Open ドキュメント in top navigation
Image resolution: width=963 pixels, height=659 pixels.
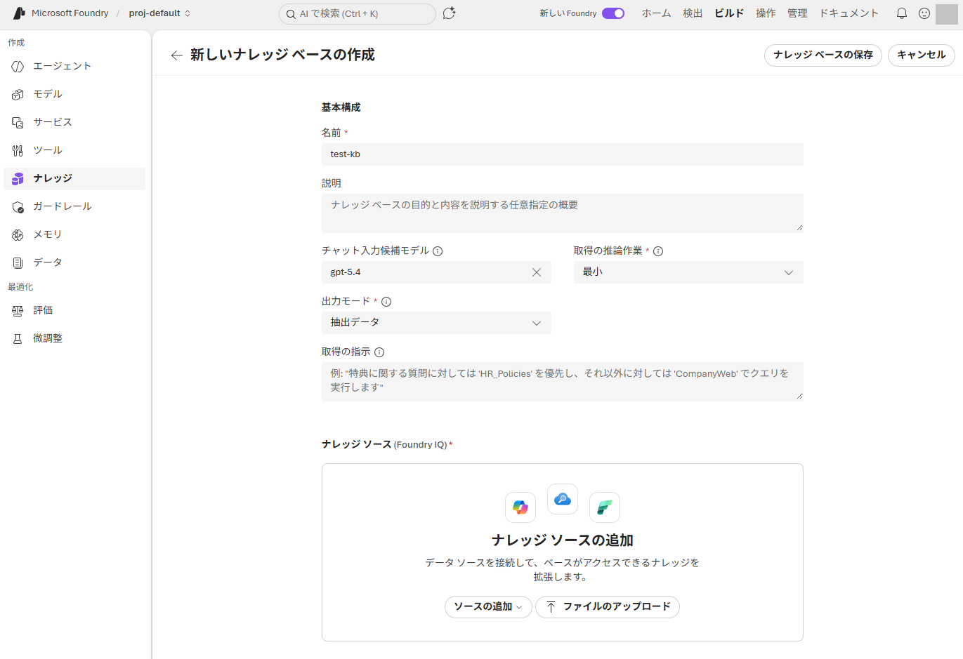849,13
